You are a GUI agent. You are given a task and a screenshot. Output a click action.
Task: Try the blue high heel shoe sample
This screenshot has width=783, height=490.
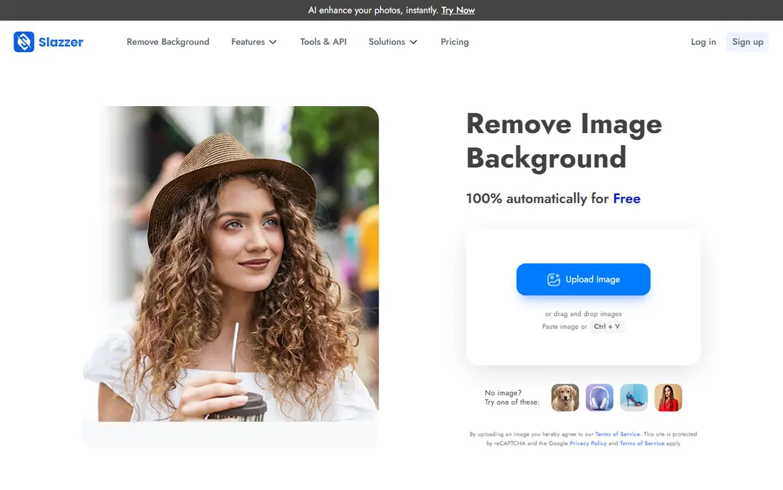click(x=634, y=397)
